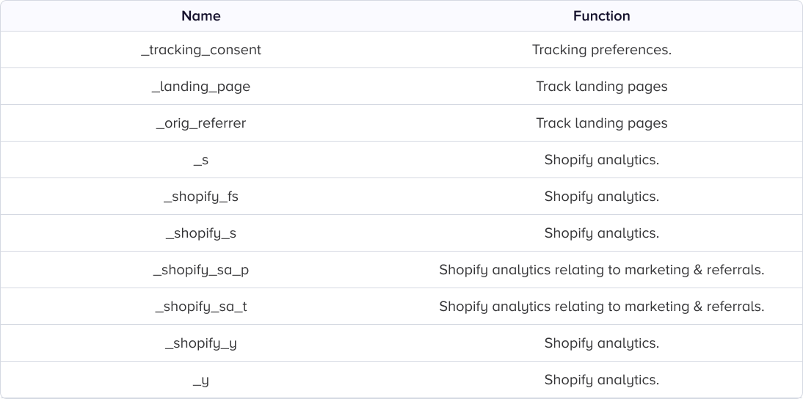
Task: Click function description of _shopify_sa_t
Action: pos(601,307)
